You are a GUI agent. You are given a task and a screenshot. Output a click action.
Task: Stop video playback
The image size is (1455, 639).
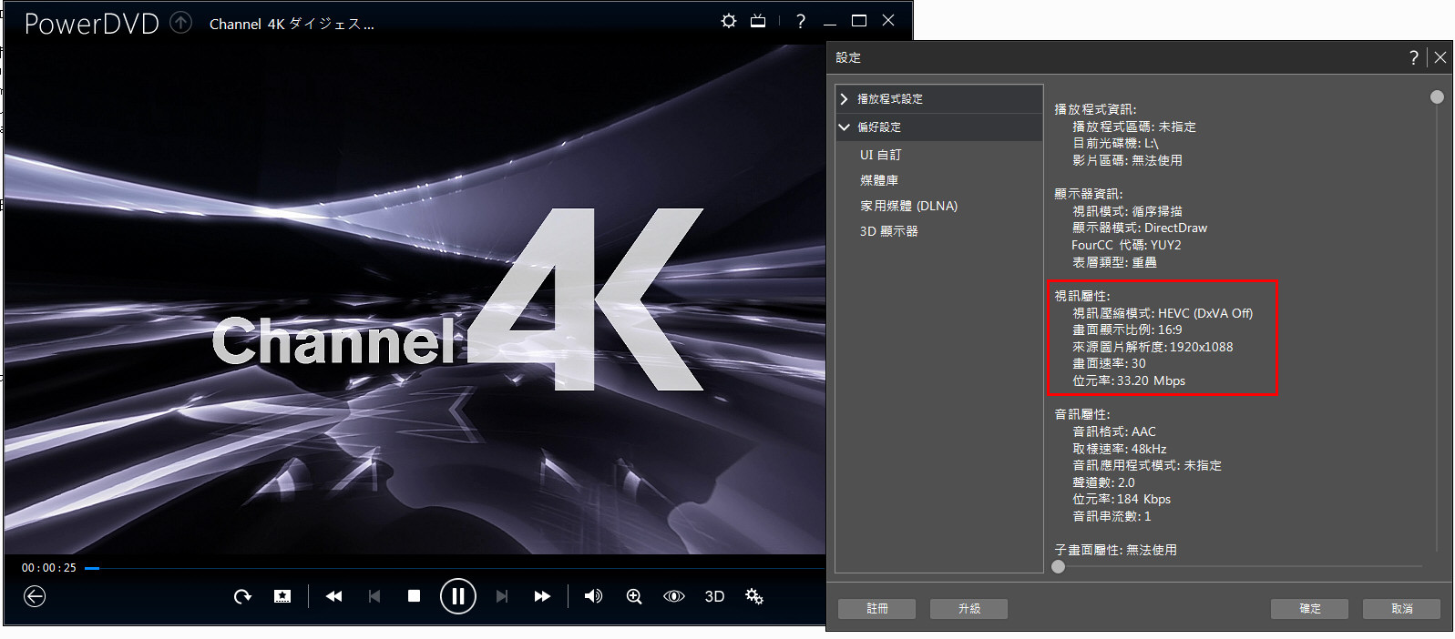pyautogui.click(x=415, y=596)
